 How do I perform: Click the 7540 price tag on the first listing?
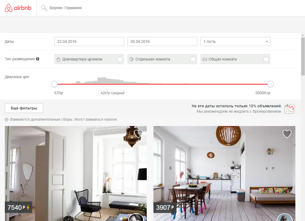pyautogui.click(x=18, y=207)
